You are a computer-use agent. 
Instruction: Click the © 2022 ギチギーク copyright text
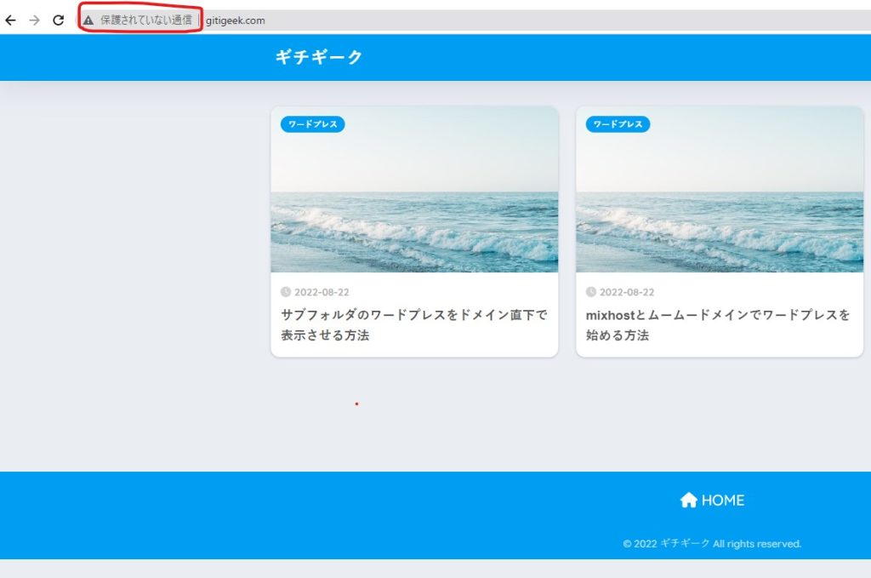coord(712,544)
